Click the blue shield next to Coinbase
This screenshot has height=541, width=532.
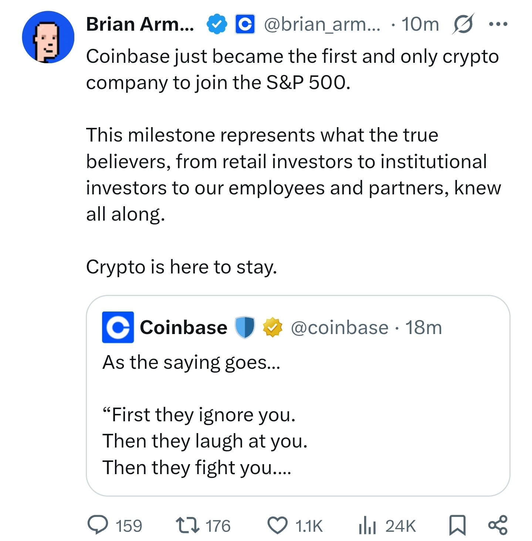(x=244, y=327)
